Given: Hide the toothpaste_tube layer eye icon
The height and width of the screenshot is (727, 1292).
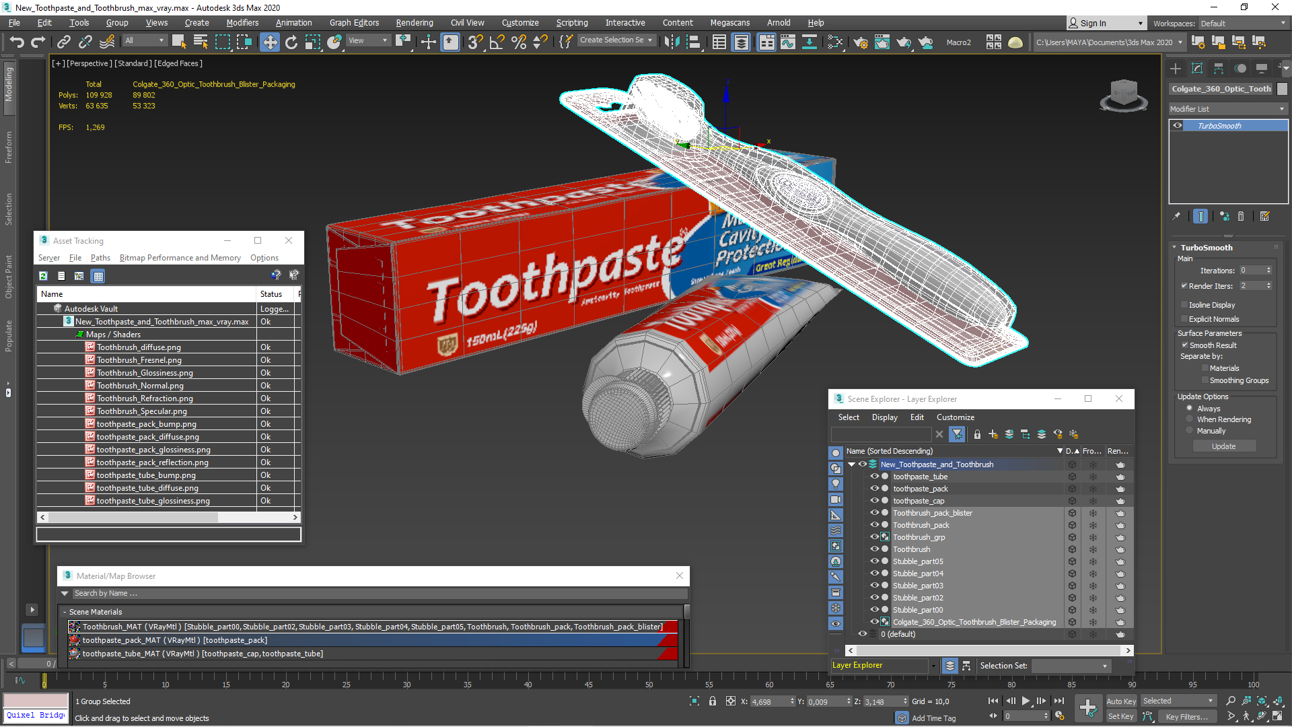Looking at the screenshot, I should pos(874,477).
